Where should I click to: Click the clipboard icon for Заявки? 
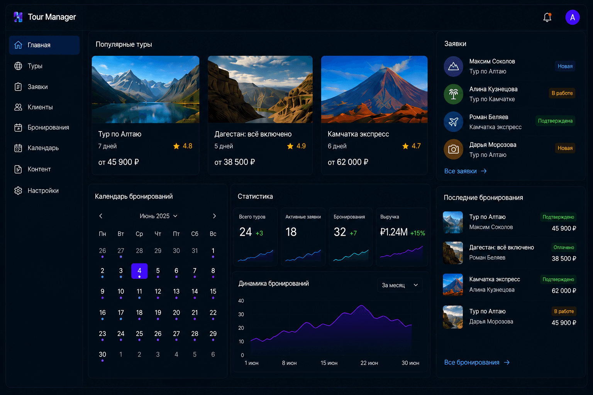18,87
